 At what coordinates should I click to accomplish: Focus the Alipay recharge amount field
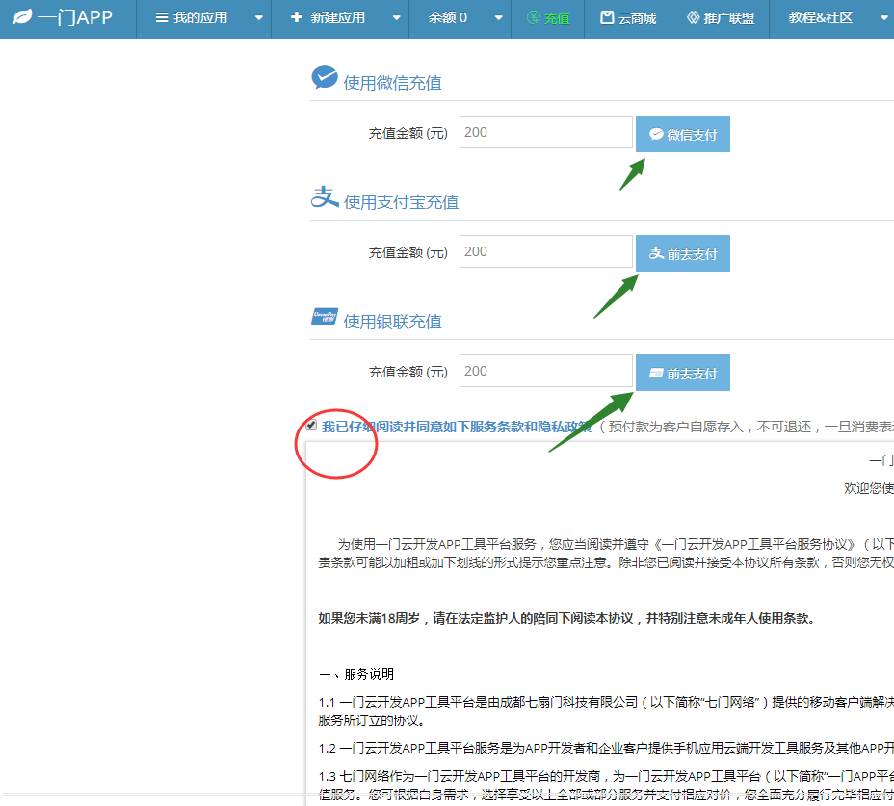coord(545,251)
